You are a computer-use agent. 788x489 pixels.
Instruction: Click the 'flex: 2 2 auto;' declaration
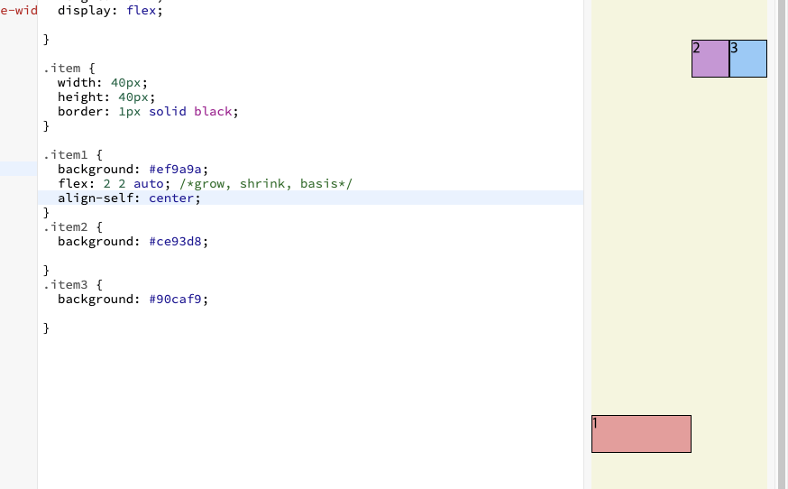tap(115, 184)
